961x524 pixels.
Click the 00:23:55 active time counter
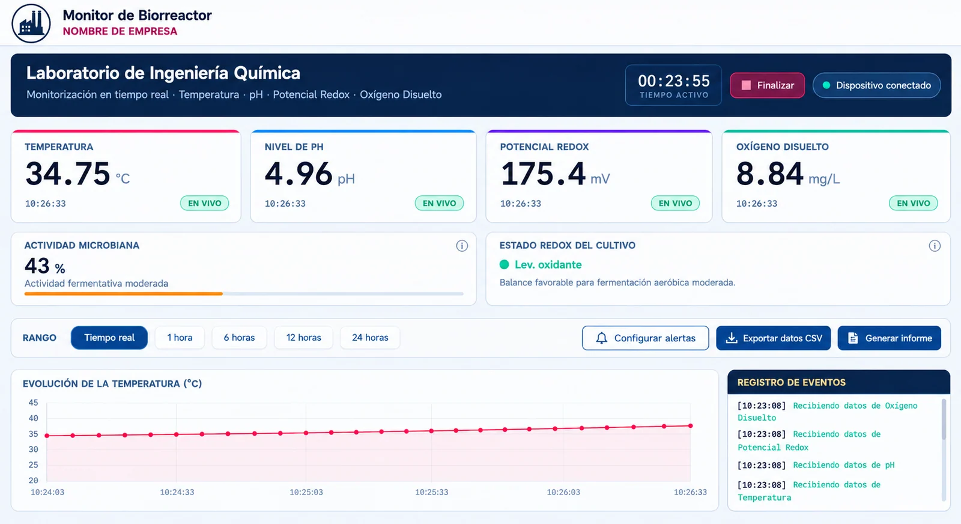click(673, 85)
